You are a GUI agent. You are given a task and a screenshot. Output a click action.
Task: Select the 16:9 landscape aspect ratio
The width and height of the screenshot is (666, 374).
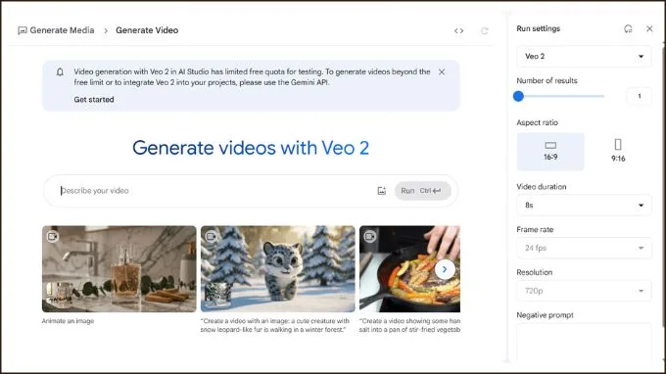click(550, 151)
